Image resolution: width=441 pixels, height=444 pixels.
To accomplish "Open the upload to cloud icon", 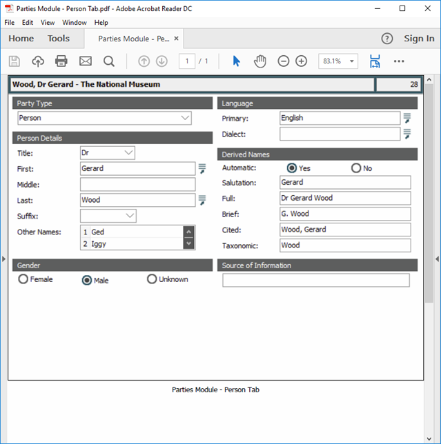I will tap(38, 61).
